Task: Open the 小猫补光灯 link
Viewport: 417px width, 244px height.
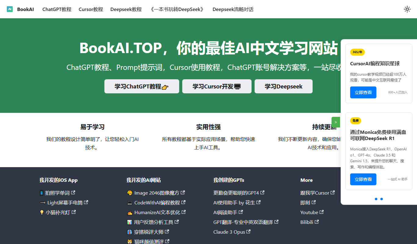Action: click(58, 212)
